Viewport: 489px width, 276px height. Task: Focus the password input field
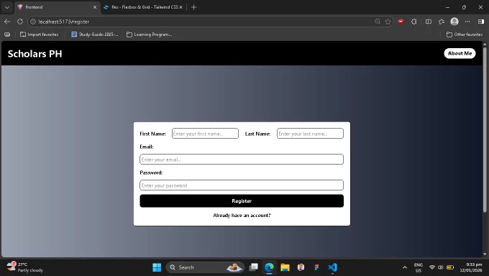tap(242, 185)
